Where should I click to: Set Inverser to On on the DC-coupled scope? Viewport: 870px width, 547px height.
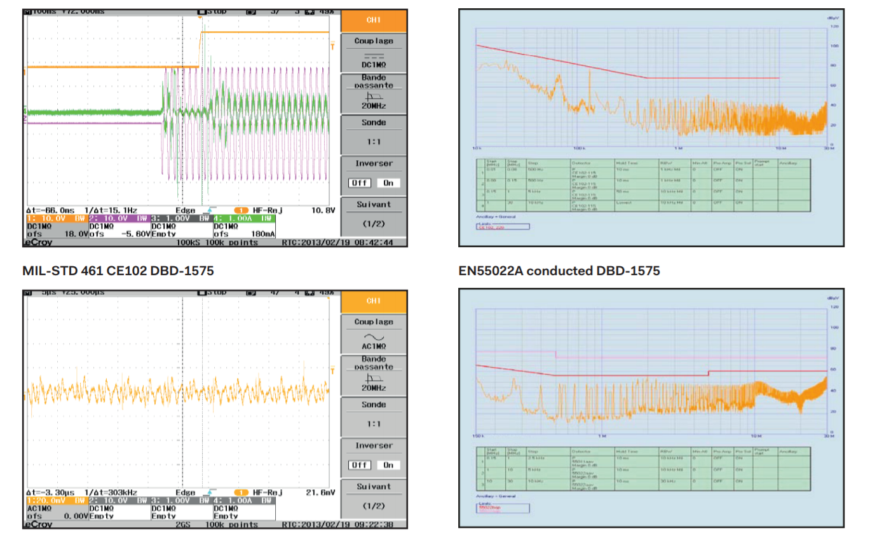pyautogui.click(x=388, y=183)
